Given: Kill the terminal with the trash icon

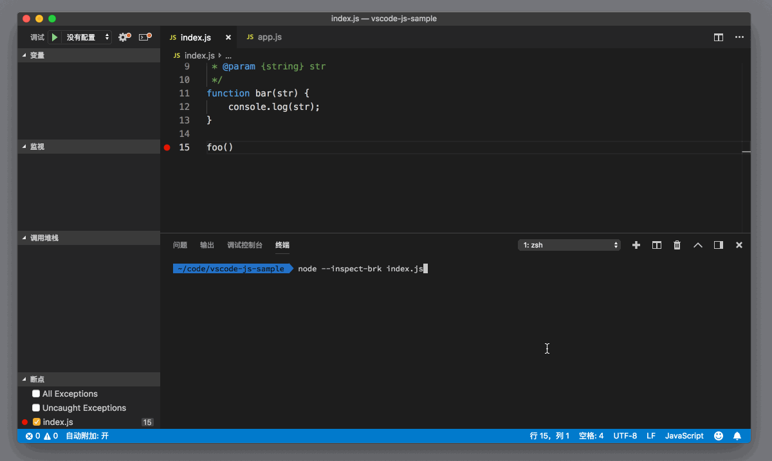Looking at the screenshot, I should 677,245.
